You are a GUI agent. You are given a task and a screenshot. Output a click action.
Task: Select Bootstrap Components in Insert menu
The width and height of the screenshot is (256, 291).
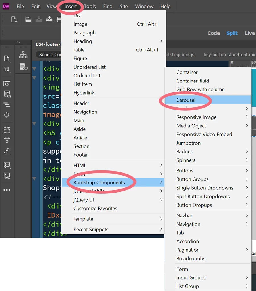click(x=113, y=182)
